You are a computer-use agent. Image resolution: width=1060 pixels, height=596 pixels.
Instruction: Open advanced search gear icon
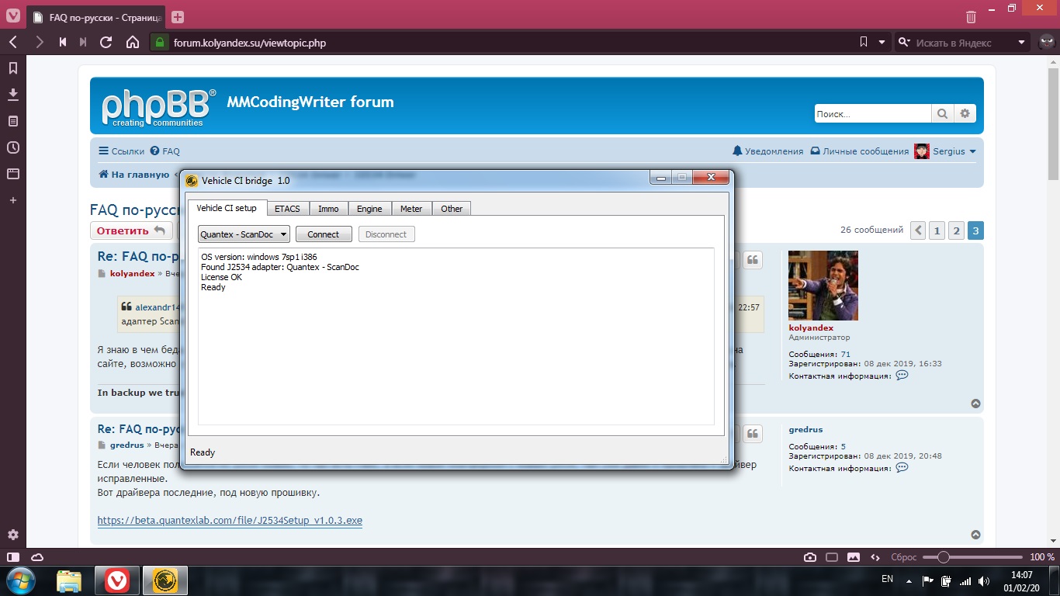[965, 114]
